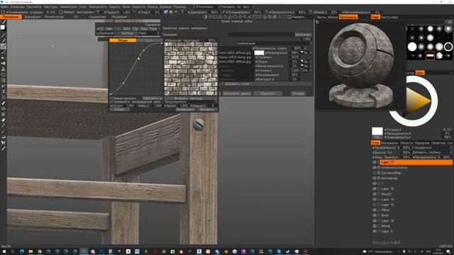
Task: Click Отмена in the smart material editor
Action: (x=298, y=93)
